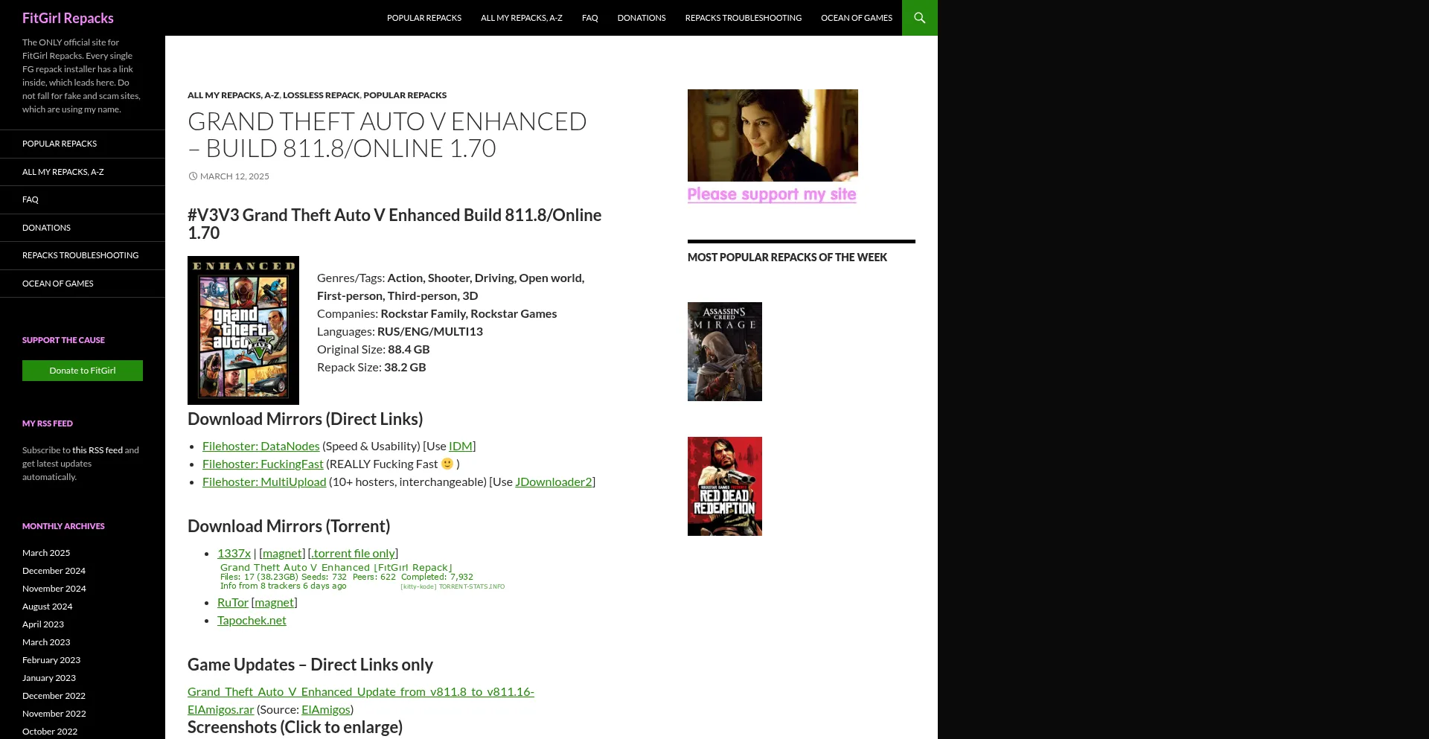Viewport: 1429px width, 739px height.
Task: Open Ocean of Games from the left sidebar
Action: click(58, 284)
